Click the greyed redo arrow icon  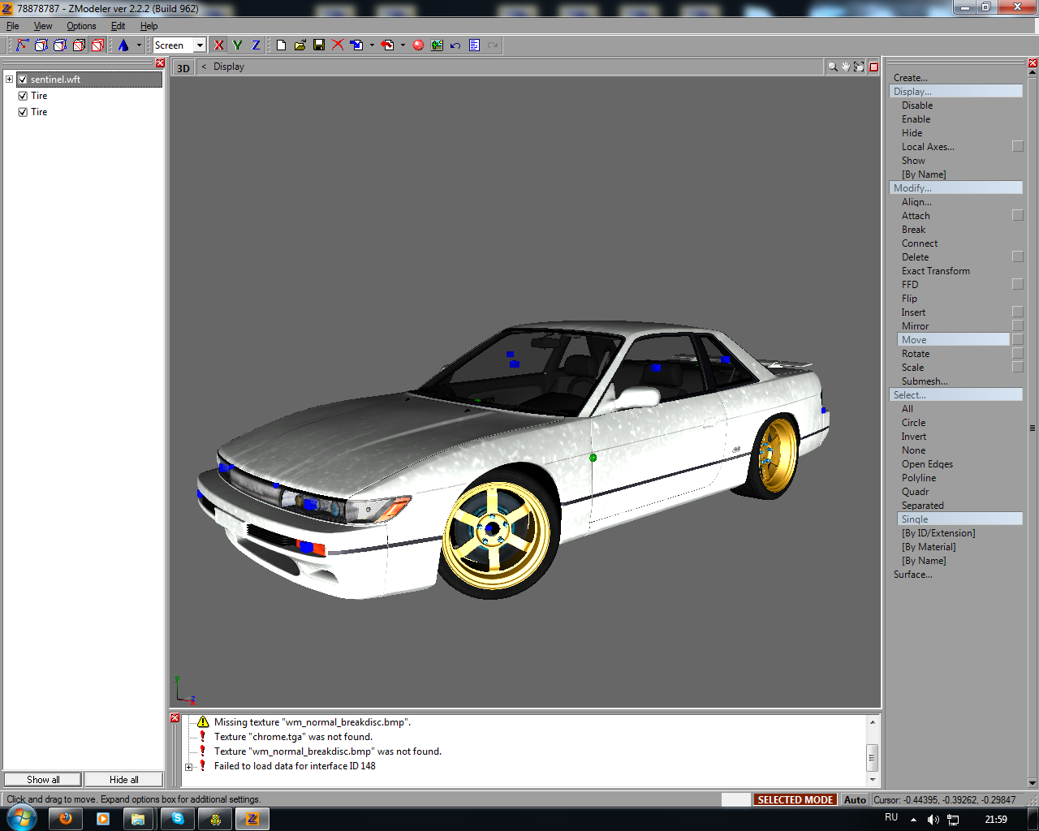(493, 45)
